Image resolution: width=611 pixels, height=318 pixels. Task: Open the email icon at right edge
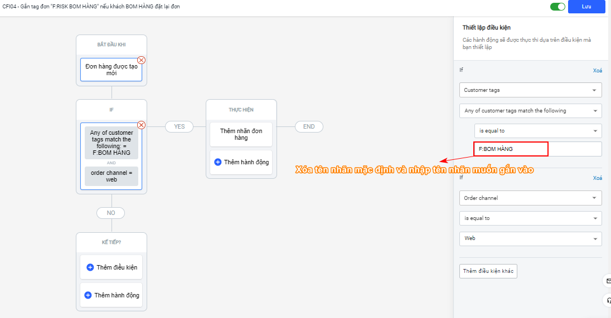[607, 280]
